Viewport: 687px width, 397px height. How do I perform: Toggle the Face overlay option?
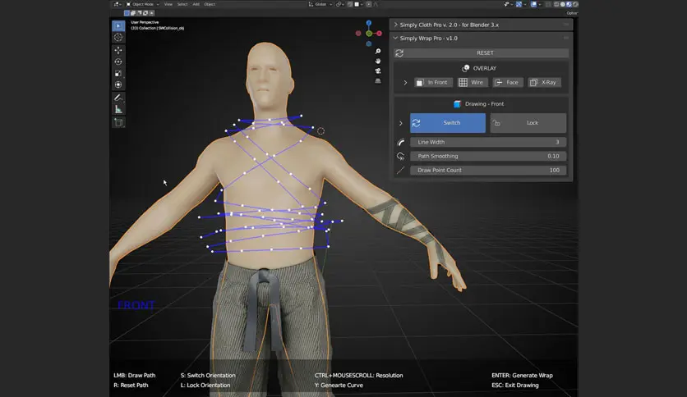[x=507, y=82]
